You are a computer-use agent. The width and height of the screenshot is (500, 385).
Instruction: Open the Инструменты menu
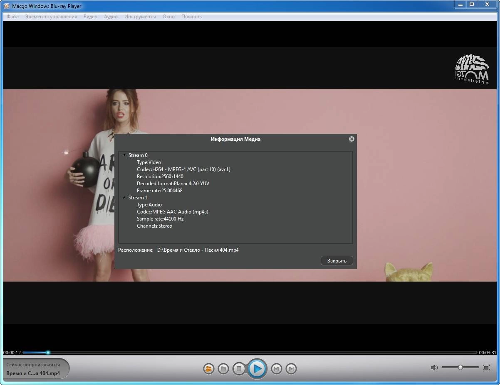[140, 17]
